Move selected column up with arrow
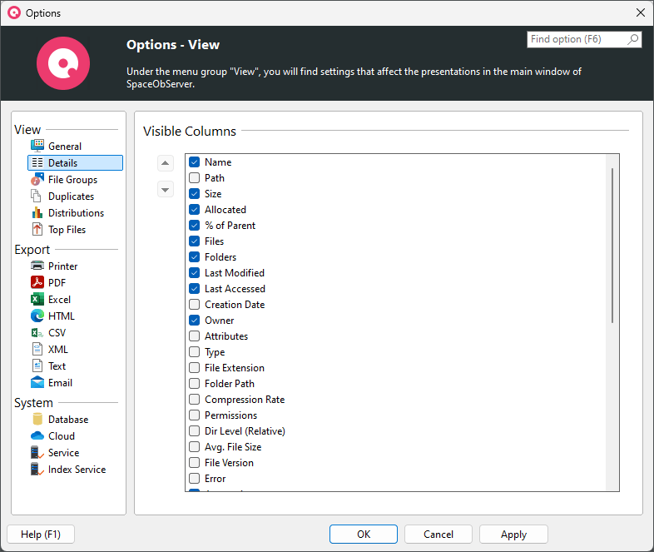The width and height of the screenshot is (654, 552). (x=166, y=163)
